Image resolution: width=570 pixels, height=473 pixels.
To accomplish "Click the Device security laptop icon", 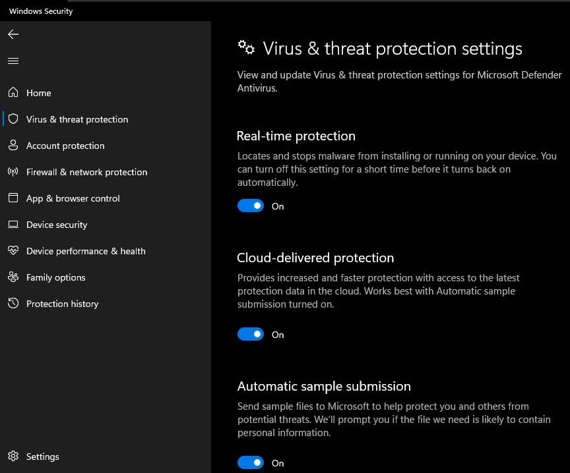I will coord(13,225).
